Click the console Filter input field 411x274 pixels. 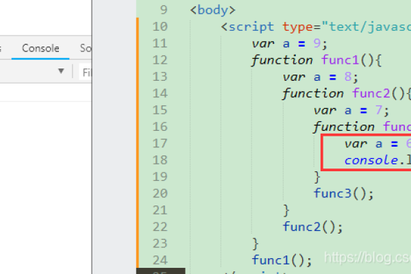(x=86, y=72)
